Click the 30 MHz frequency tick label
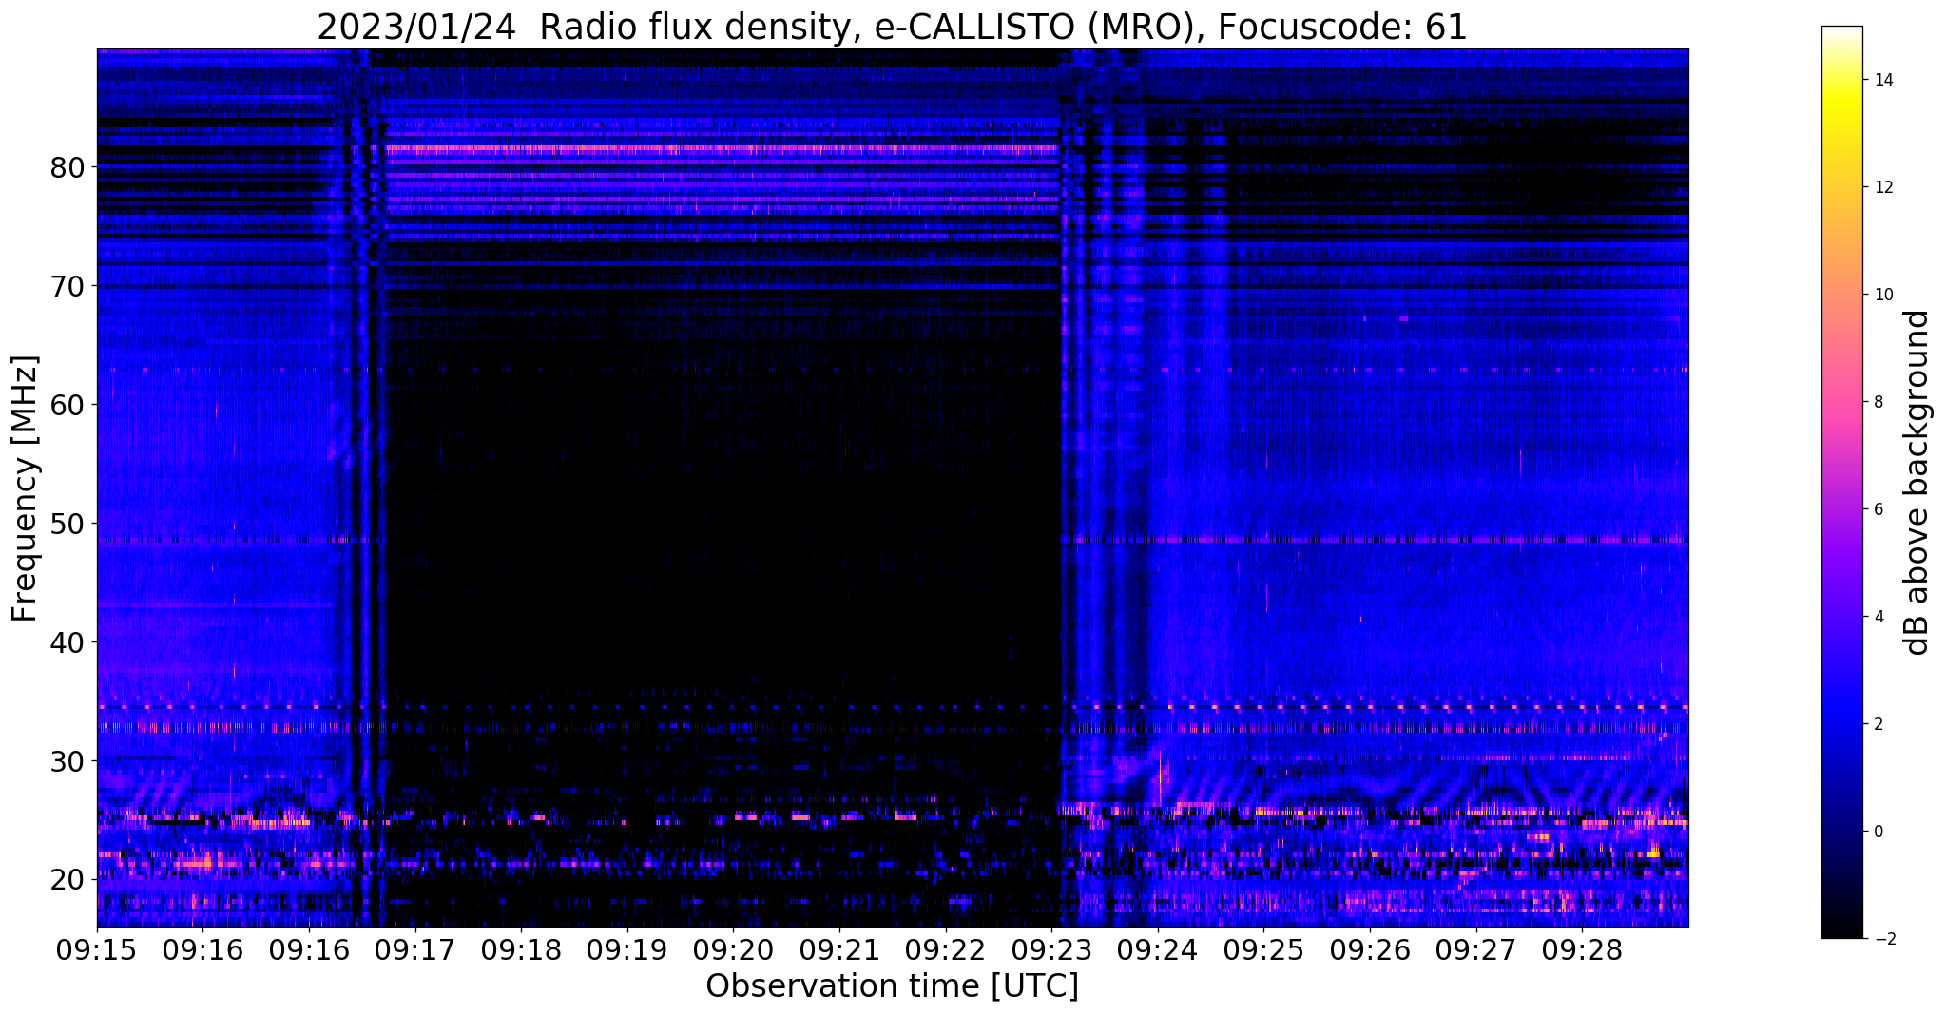This screenshot has height=1014, width=1946. (67, 761)
